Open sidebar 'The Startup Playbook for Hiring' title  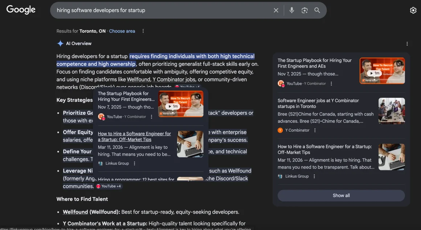(x=314, y=63)
